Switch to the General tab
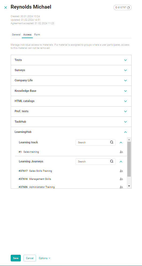 tap(16, 35)
